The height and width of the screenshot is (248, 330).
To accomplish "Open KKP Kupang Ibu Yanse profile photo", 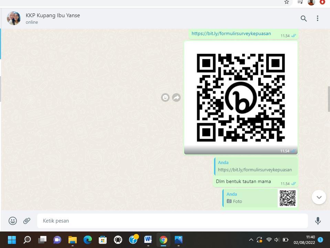I will pyautogui.click(x=14, y=18).
